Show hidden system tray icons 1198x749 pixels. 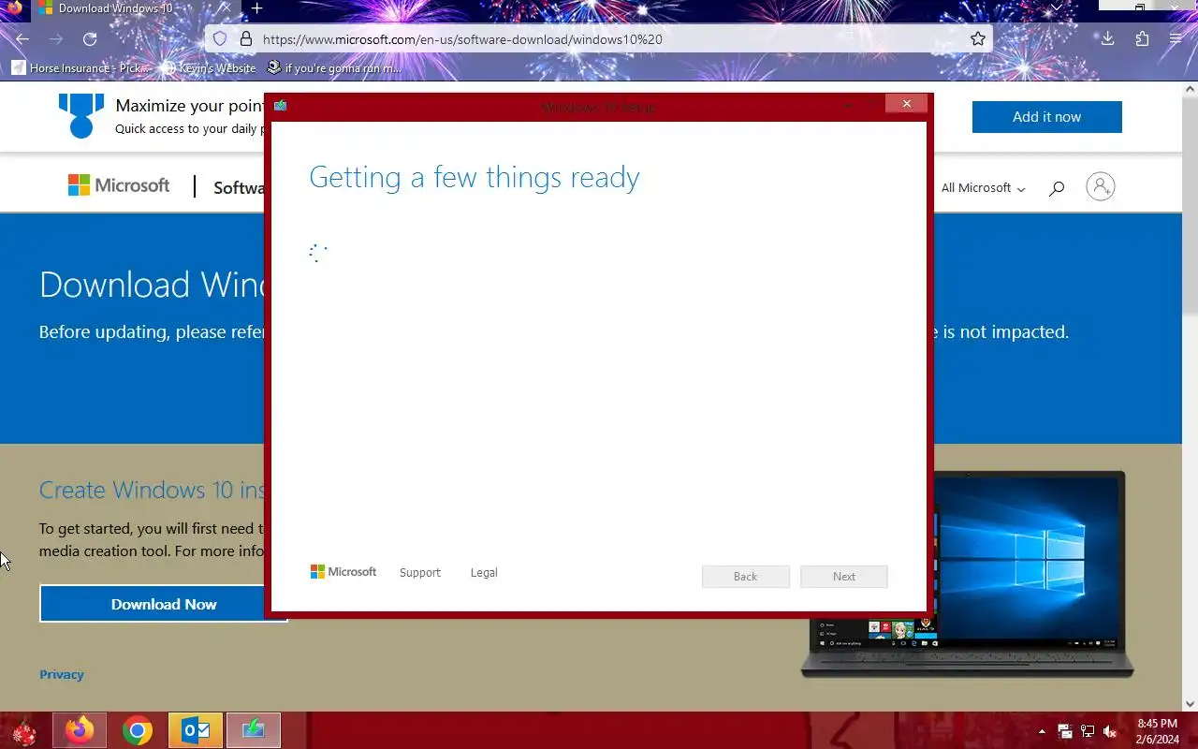click(x=1042, y=731)
